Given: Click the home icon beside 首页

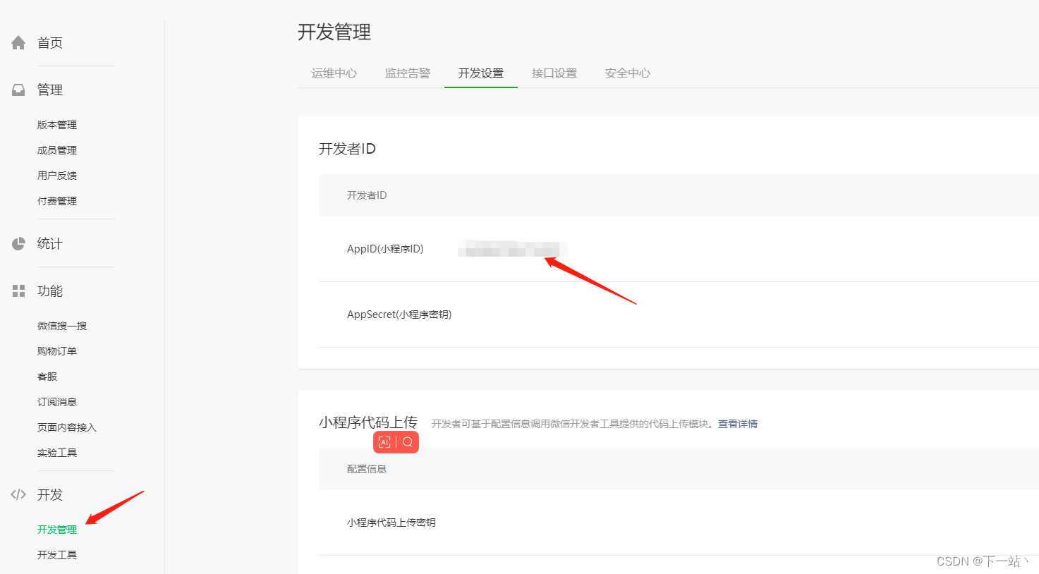Looking at the screenshot, I should pyautogui.click(x=18, y=43).
